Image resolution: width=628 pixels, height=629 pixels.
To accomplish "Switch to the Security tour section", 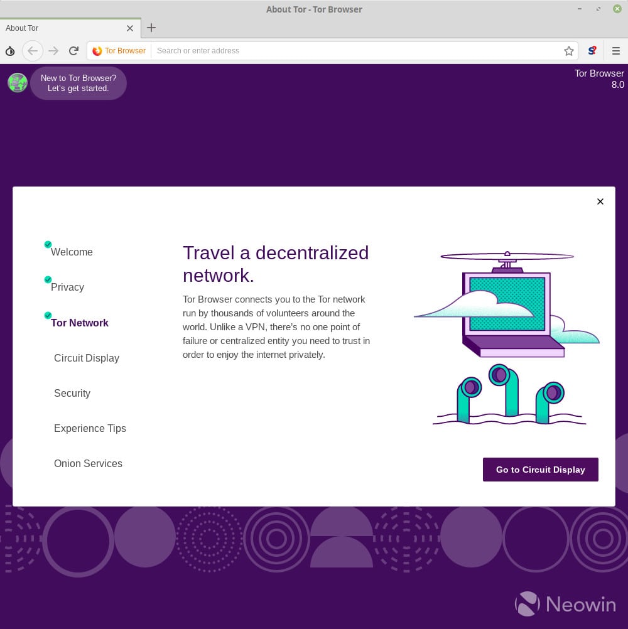I will (72, 393).
